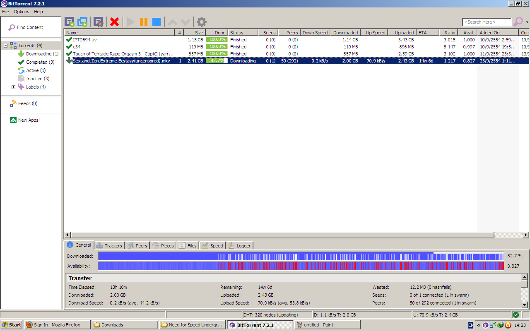Click the Start torrent play icon

coord(131,22)
